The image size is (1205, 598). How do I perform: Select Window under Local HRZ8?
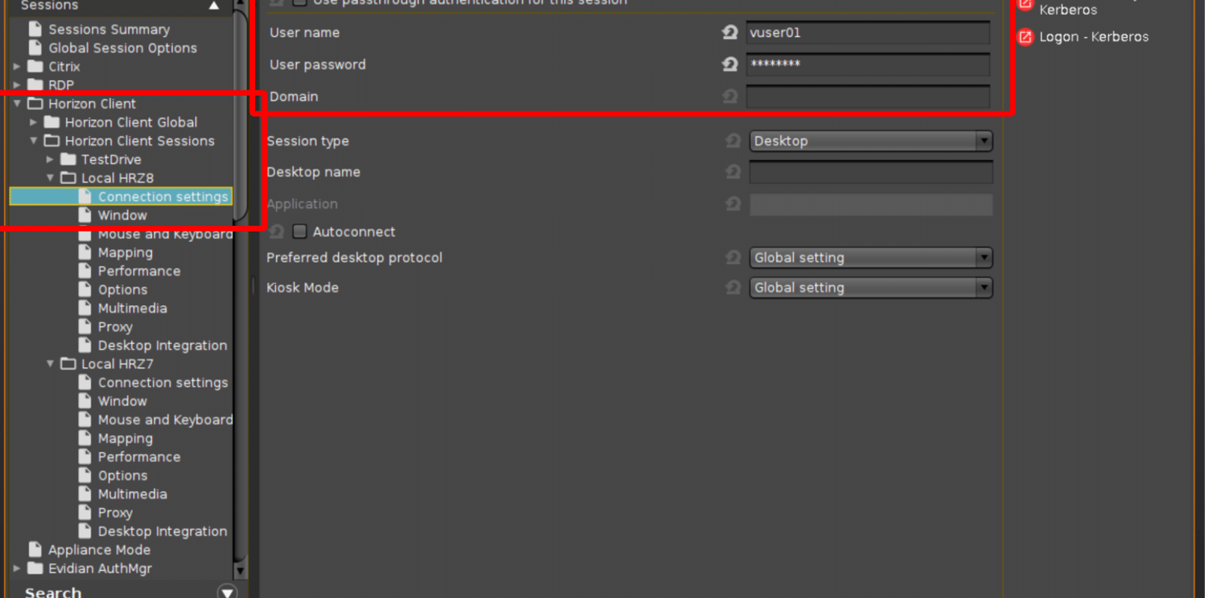pyautogui.click(x=123, y=215)
